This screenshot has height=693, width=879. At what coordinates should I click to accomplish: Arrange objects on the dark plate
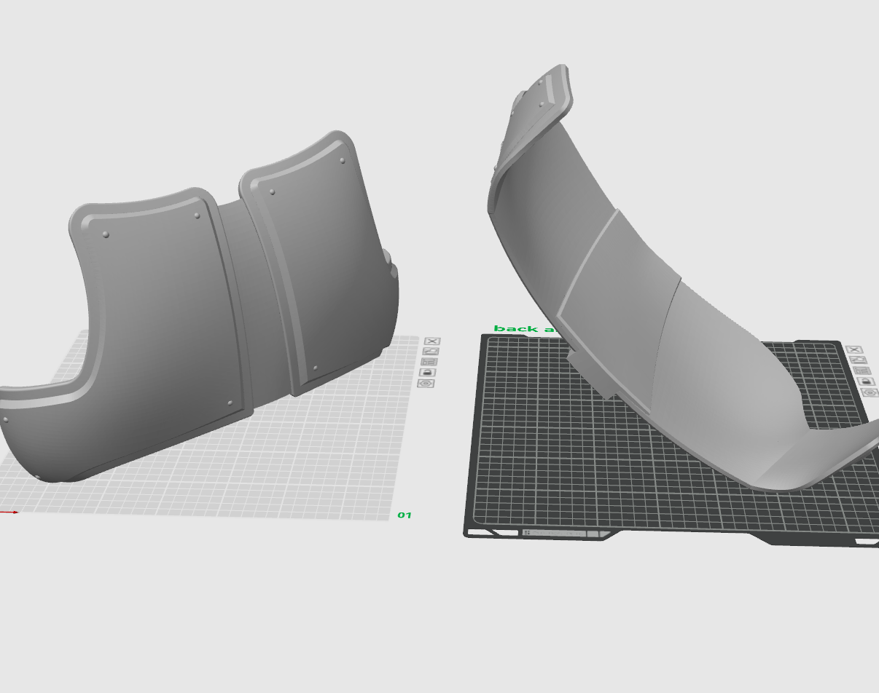(x=862, y=371)
